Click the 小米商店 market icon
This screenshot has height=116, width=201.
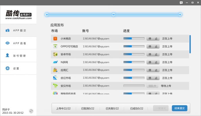55,38
